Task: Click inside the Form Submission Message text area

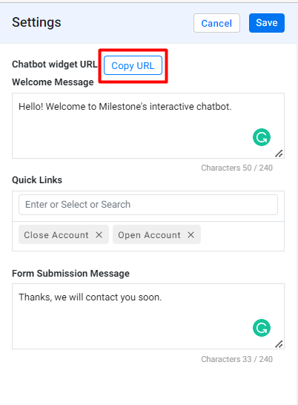Action: tap(148, 317)
